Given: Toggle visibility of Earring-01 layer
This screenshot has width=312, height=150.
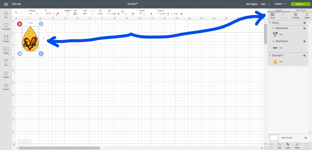Looking at the screenshot, I should [304, 55].
